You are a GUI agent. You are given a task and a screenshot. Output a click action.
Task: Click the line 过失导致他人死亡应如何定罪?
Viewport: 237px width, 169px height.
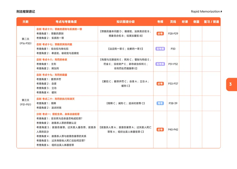[x=68, y=141]
